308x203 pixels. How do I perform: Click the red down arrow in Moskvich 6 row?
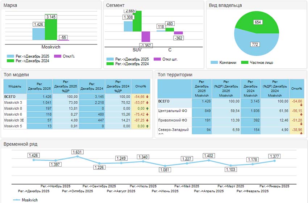[147, 114]
